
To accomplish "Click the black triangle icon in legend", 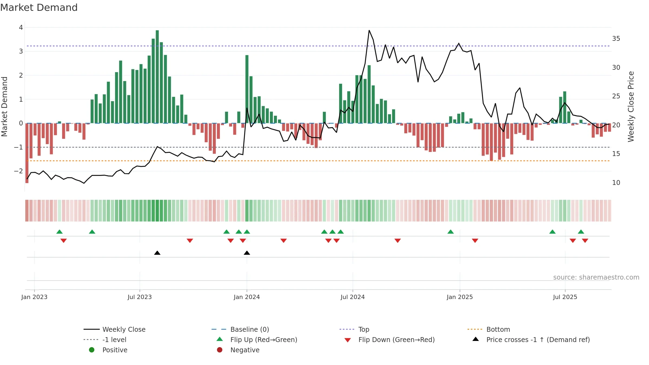I will tap(476, 339).
